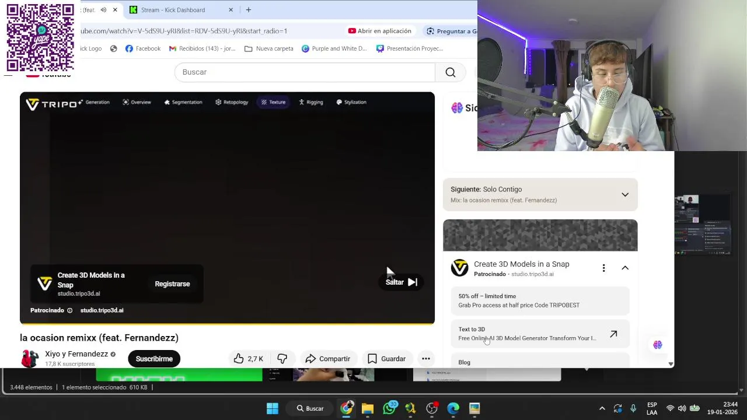Click Preguntar a Gemini in the browser toolbar
The height and width of the screenshot is (420, 747).
coord(451,31)
